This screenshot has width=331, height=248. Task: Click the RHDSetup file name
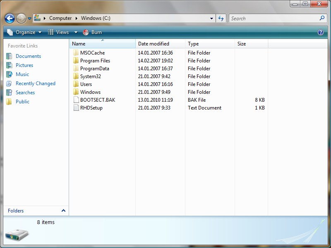click(91, 108)
